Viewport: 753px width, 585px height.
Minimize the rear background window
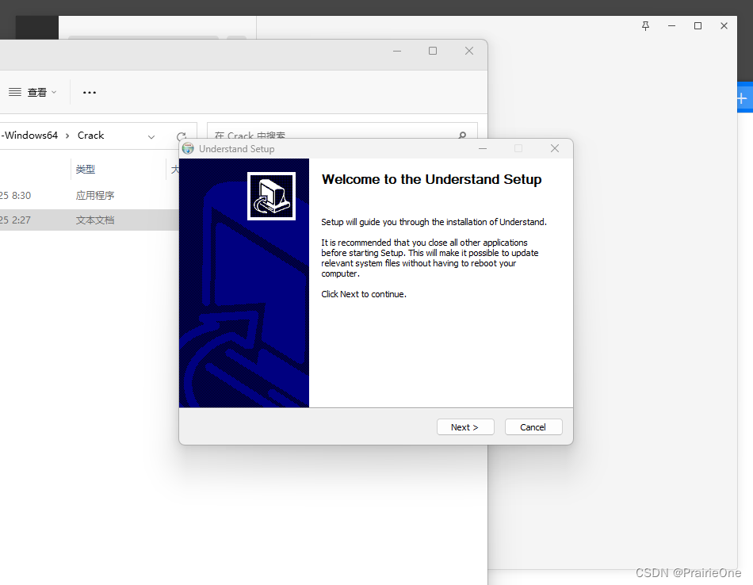click(672, 26)
